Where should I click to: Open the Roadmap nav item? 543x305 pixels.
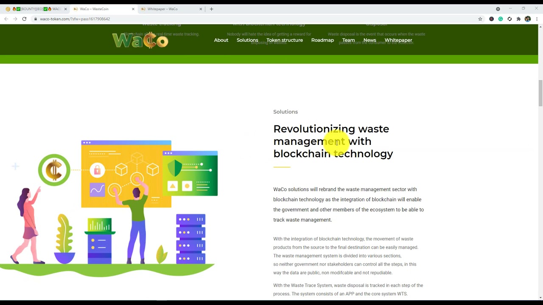(322, 40)
